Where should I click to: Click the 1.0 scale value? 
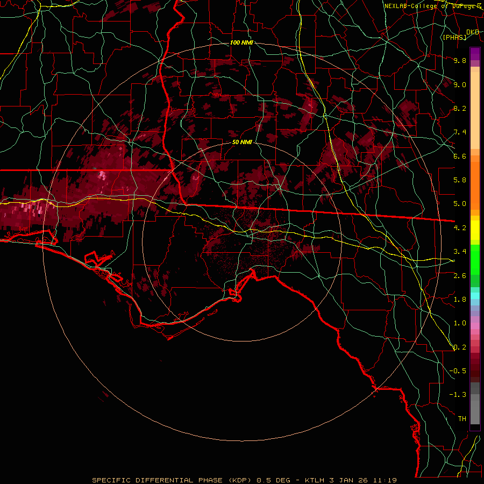point(460,323)
